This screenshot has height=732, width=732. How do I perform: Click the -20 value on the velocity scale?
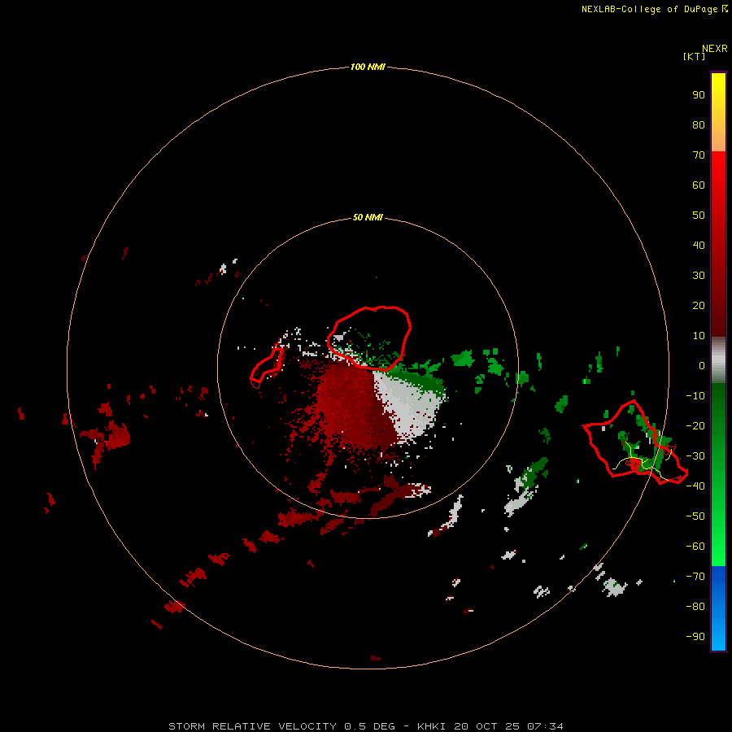[695, 425]
